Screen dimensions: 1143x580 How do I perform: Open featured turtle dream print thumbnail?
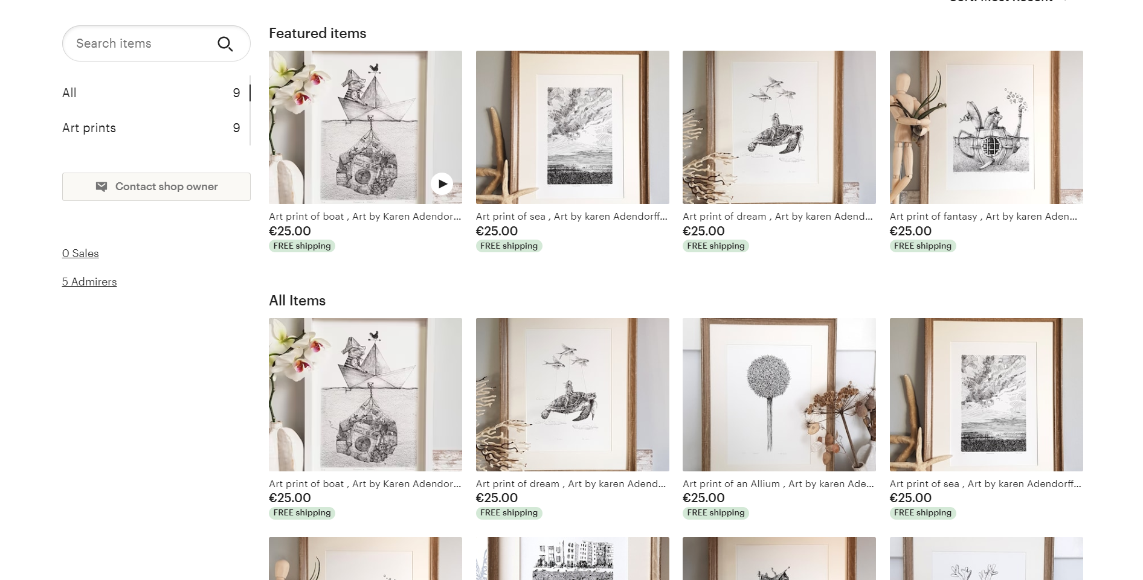click(779, 127)
